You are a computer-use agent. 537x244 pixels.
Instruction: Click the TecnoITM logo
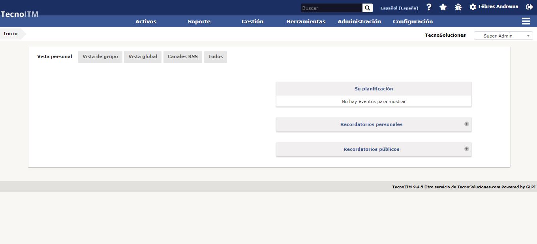(19, 14)
